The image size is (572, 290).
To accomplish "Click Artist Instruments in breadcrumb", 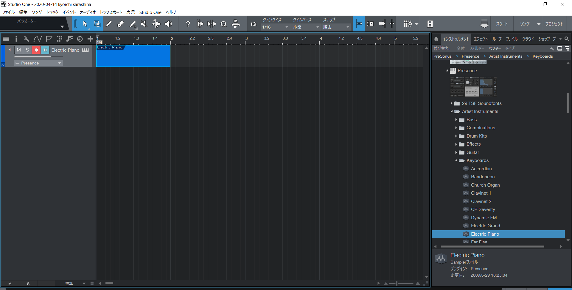I will [506, 56].
